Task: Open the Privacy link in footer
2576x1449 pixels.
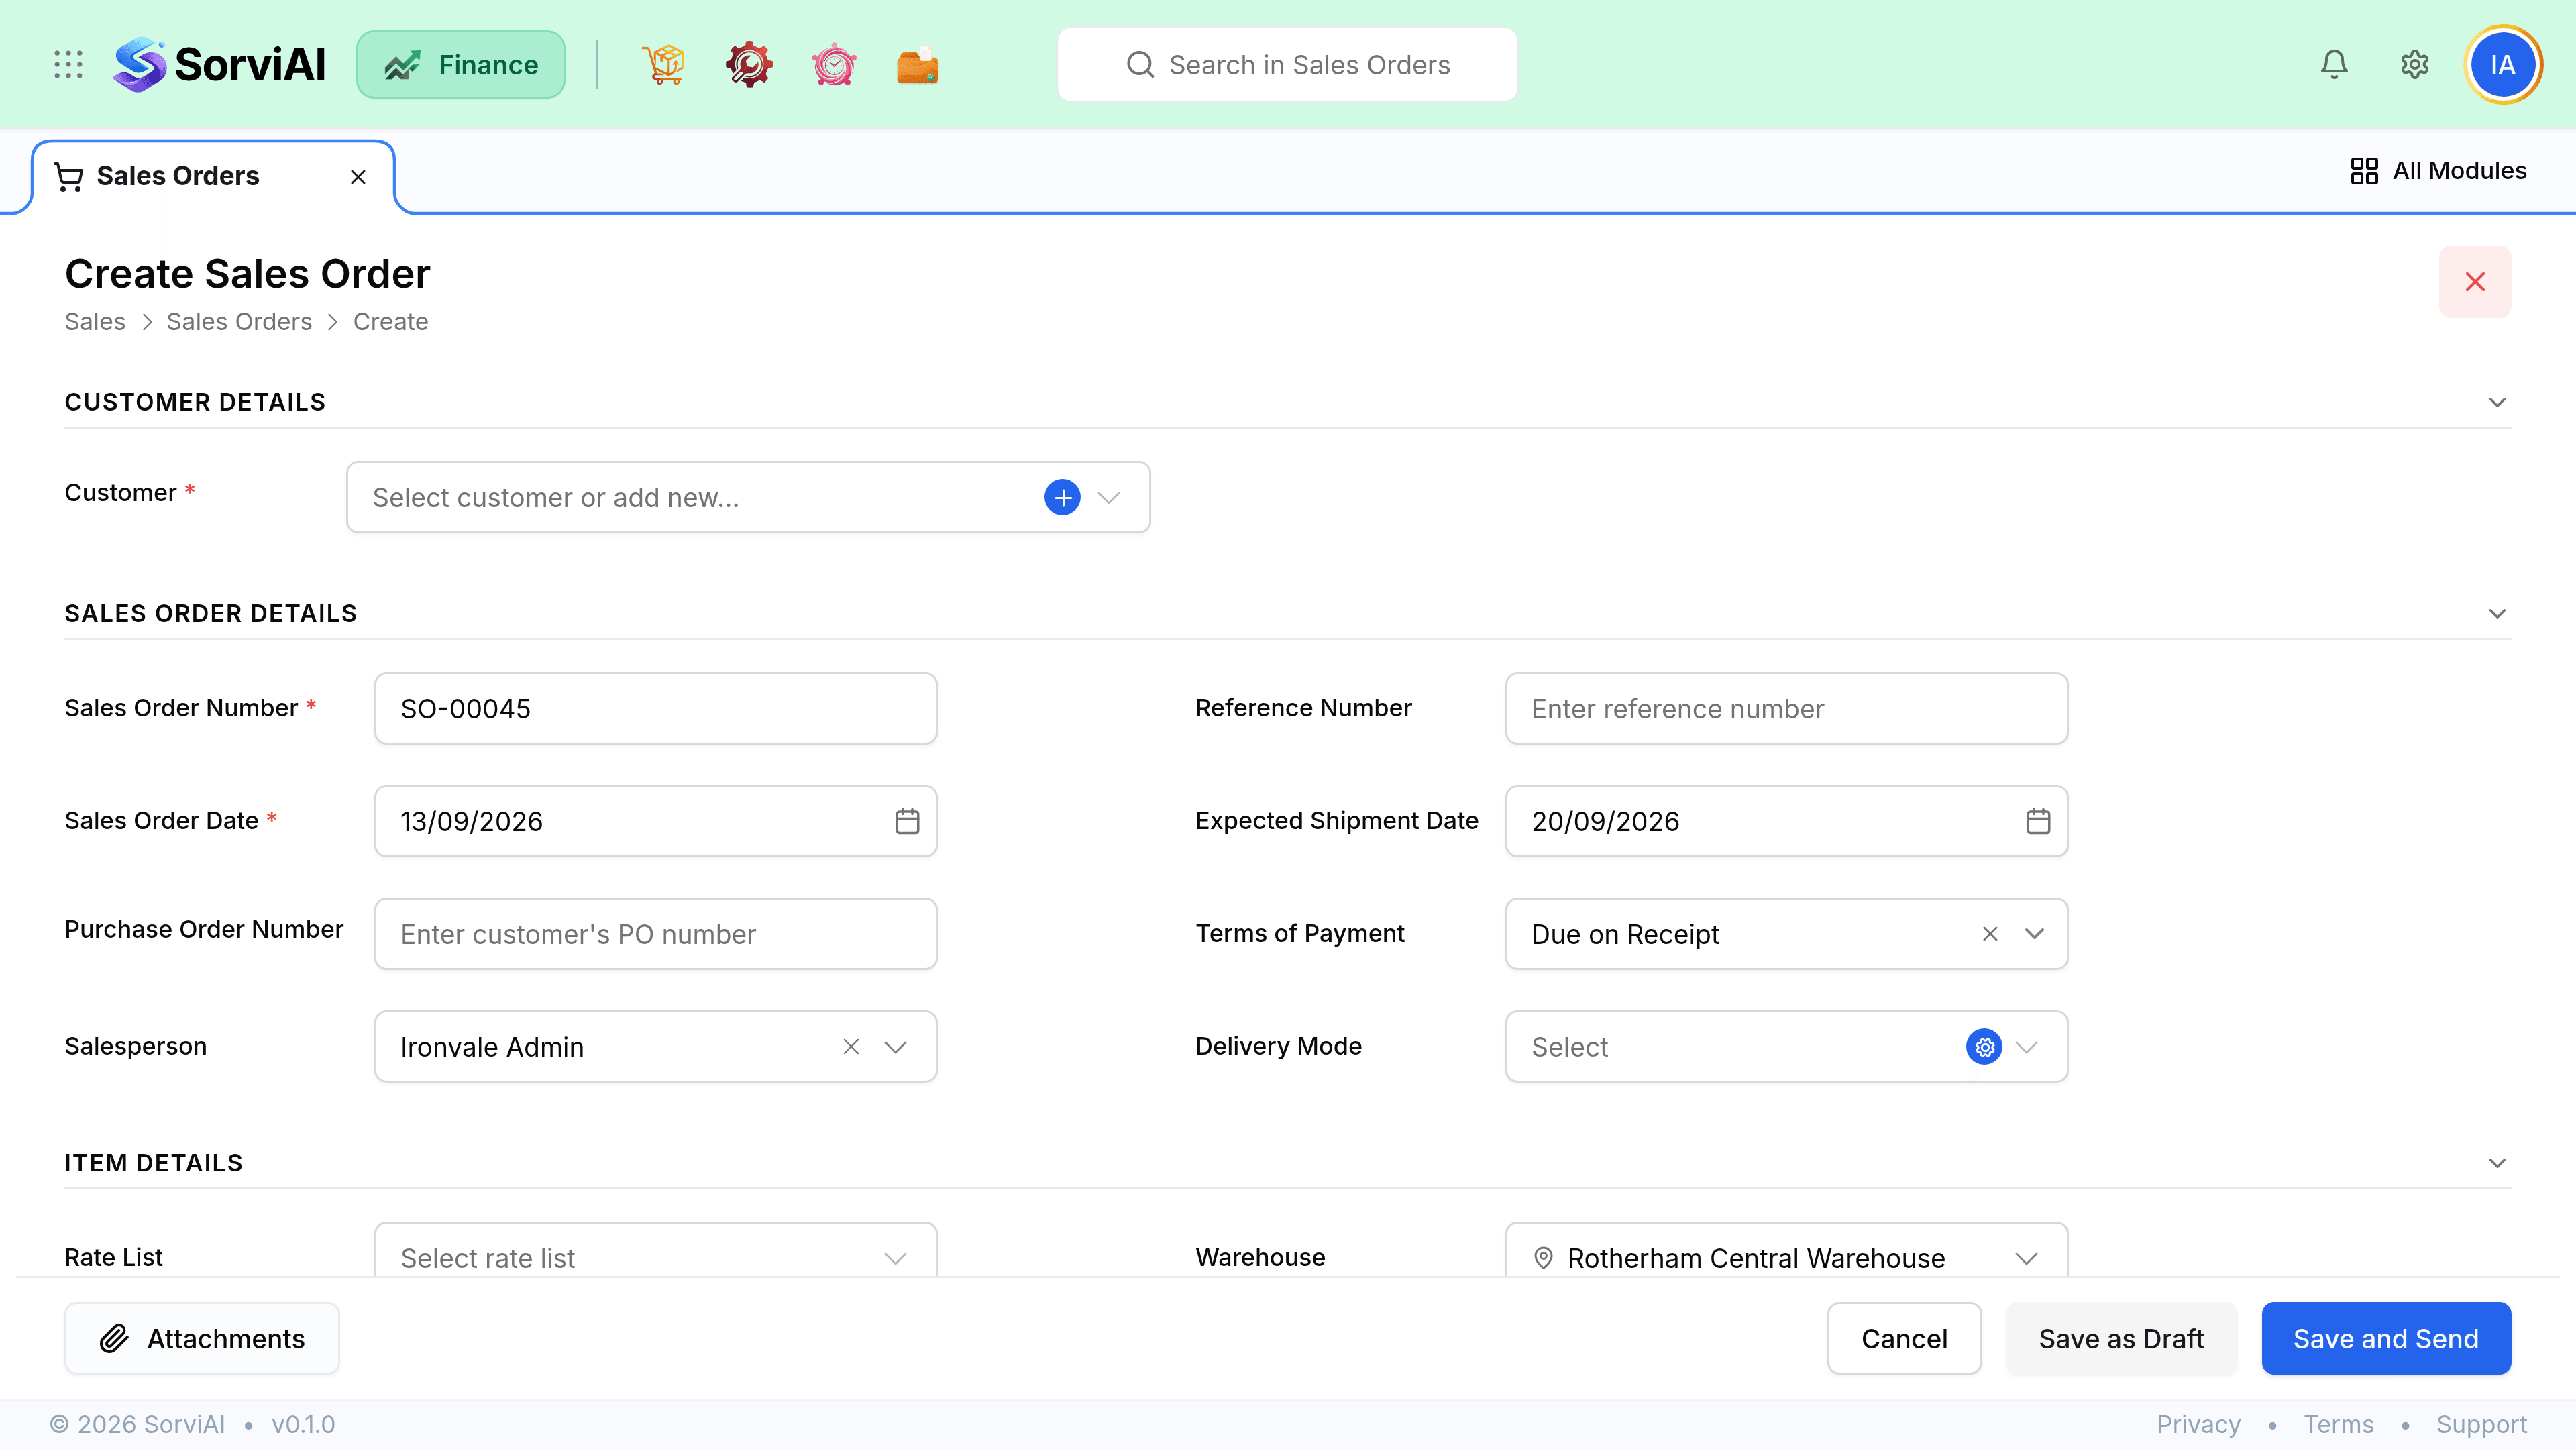Action: [x=2198, y=1425]
